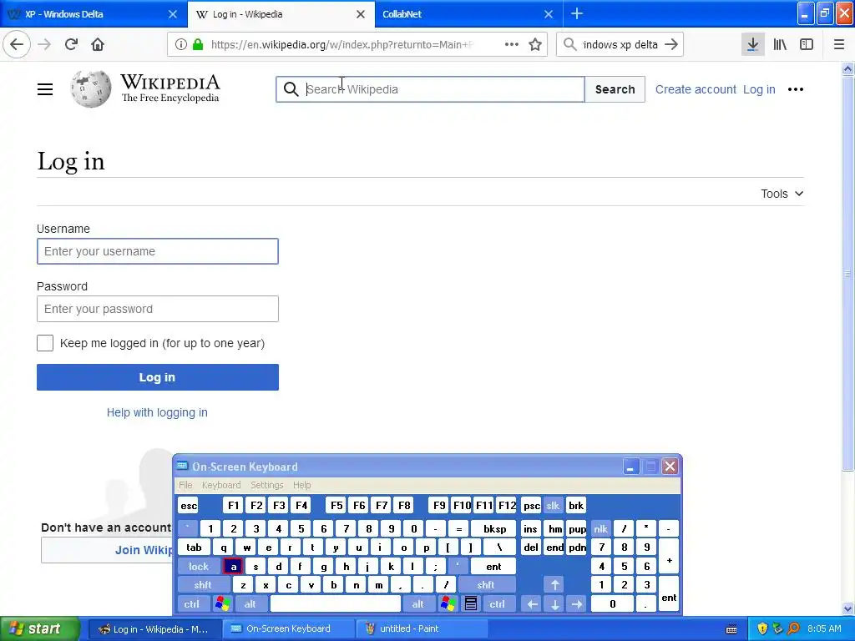Toggle the right alt key on-screen

pos(418,604)
